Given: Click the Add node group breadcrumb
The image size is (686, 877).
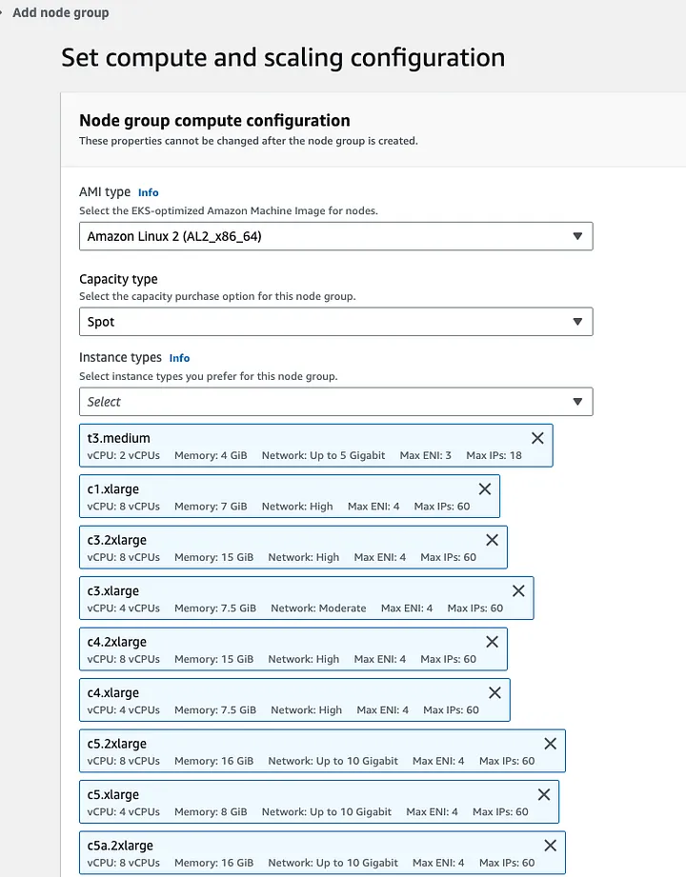Looking at the screenshot, I should 60,12.
